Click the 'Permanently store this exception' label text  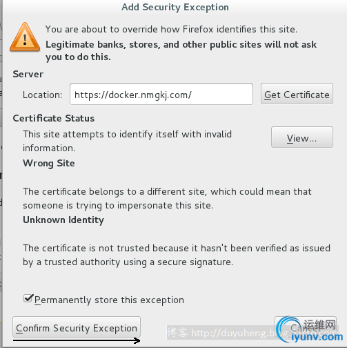point(109,300)
